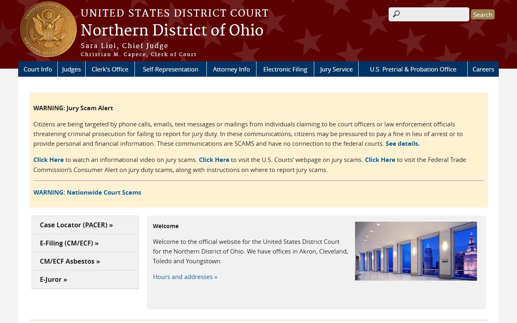Open Case Locator (PACER) quick link
This screenshot has height=323, width=517.
[85, 225]
